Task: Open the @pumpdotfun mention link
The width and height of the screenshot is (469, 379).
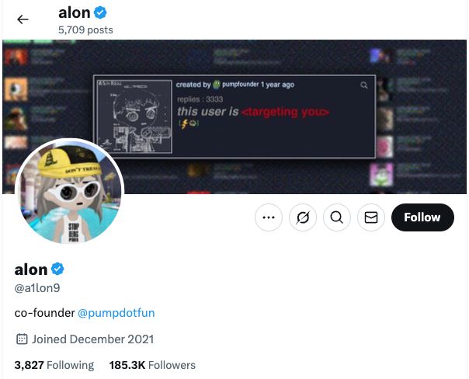Action: 116,313
